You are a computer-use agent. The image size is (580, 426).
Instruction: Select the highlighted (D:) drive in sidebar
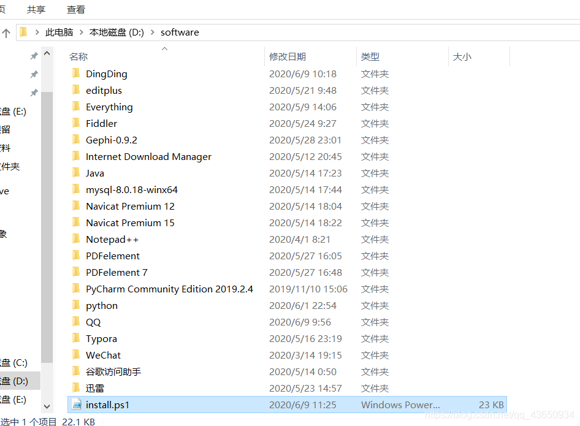(20, 381)
